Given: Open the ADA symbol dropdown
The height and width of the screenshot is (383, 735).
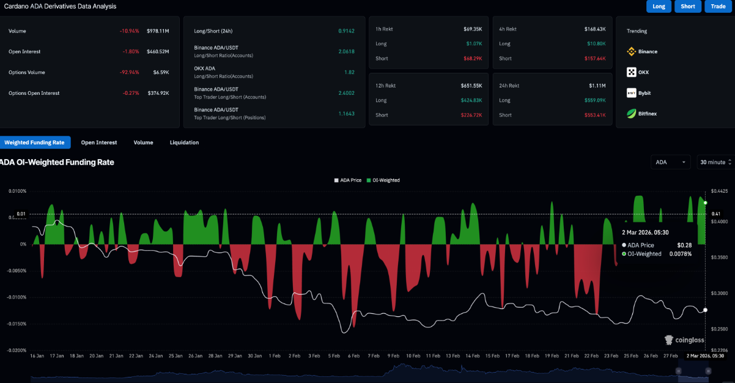Looking at the screenshot, I should [670, 162].
